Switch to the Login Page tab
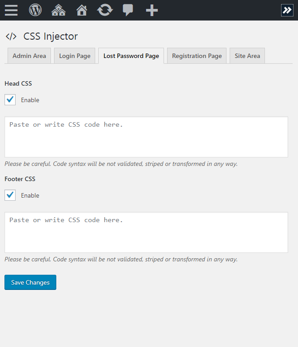 click(75, 56)
